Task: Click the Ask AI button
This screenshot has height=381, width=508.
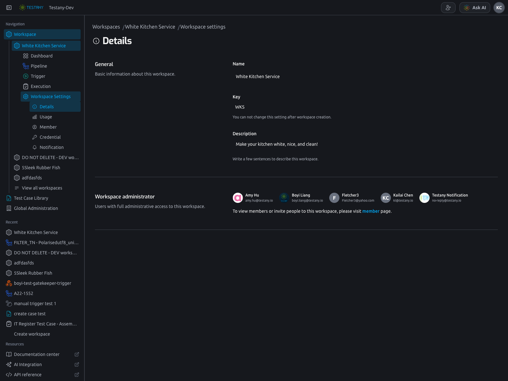Action: (475, 8)
